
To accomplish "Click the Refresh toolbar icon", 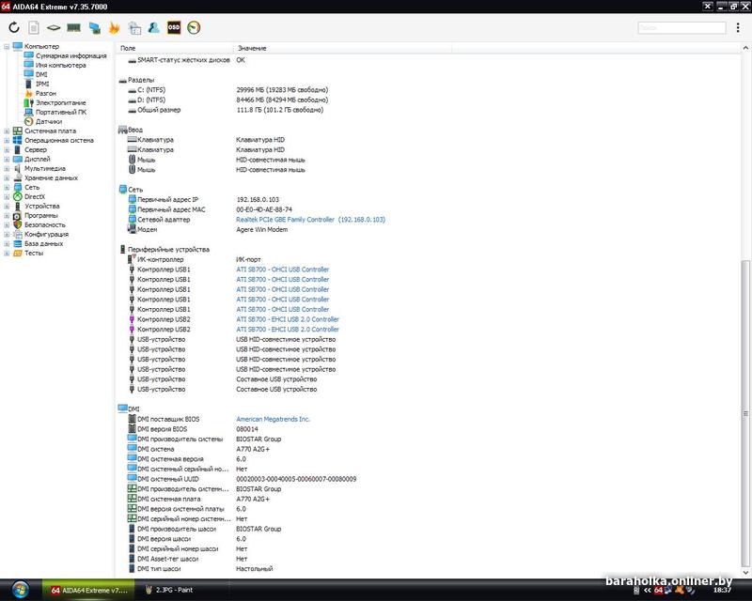I will pos(14,27).
